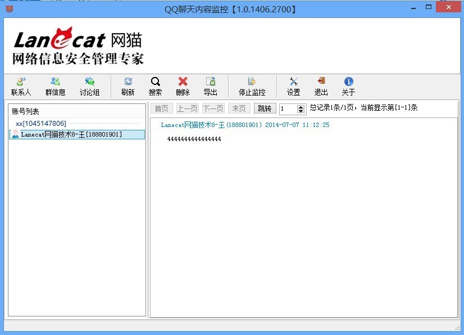The width and height of the screenshot is (464, 335).
Task: Select account xx[1045147806] in the list
Action: click(x=41, y=124)
